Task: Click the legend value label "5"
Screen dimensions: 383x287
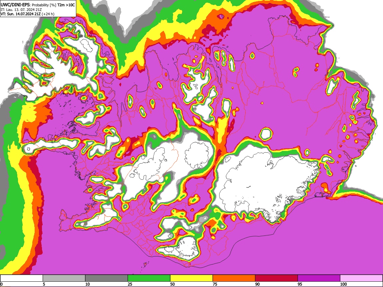Action: [x=44, y=284]
